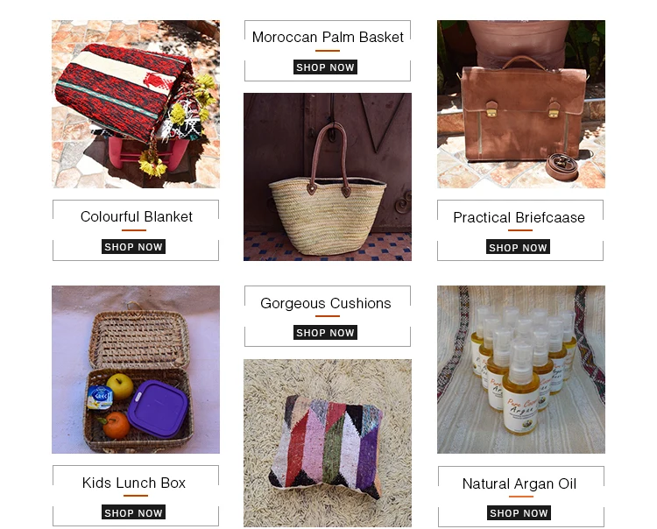Click the Moroccan Palm Basket title

point(328,37)
